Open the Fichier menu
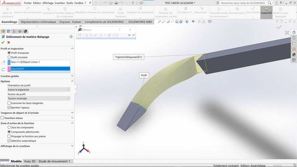297x167 pixels. pyautogui.click(x=28, y=3)
